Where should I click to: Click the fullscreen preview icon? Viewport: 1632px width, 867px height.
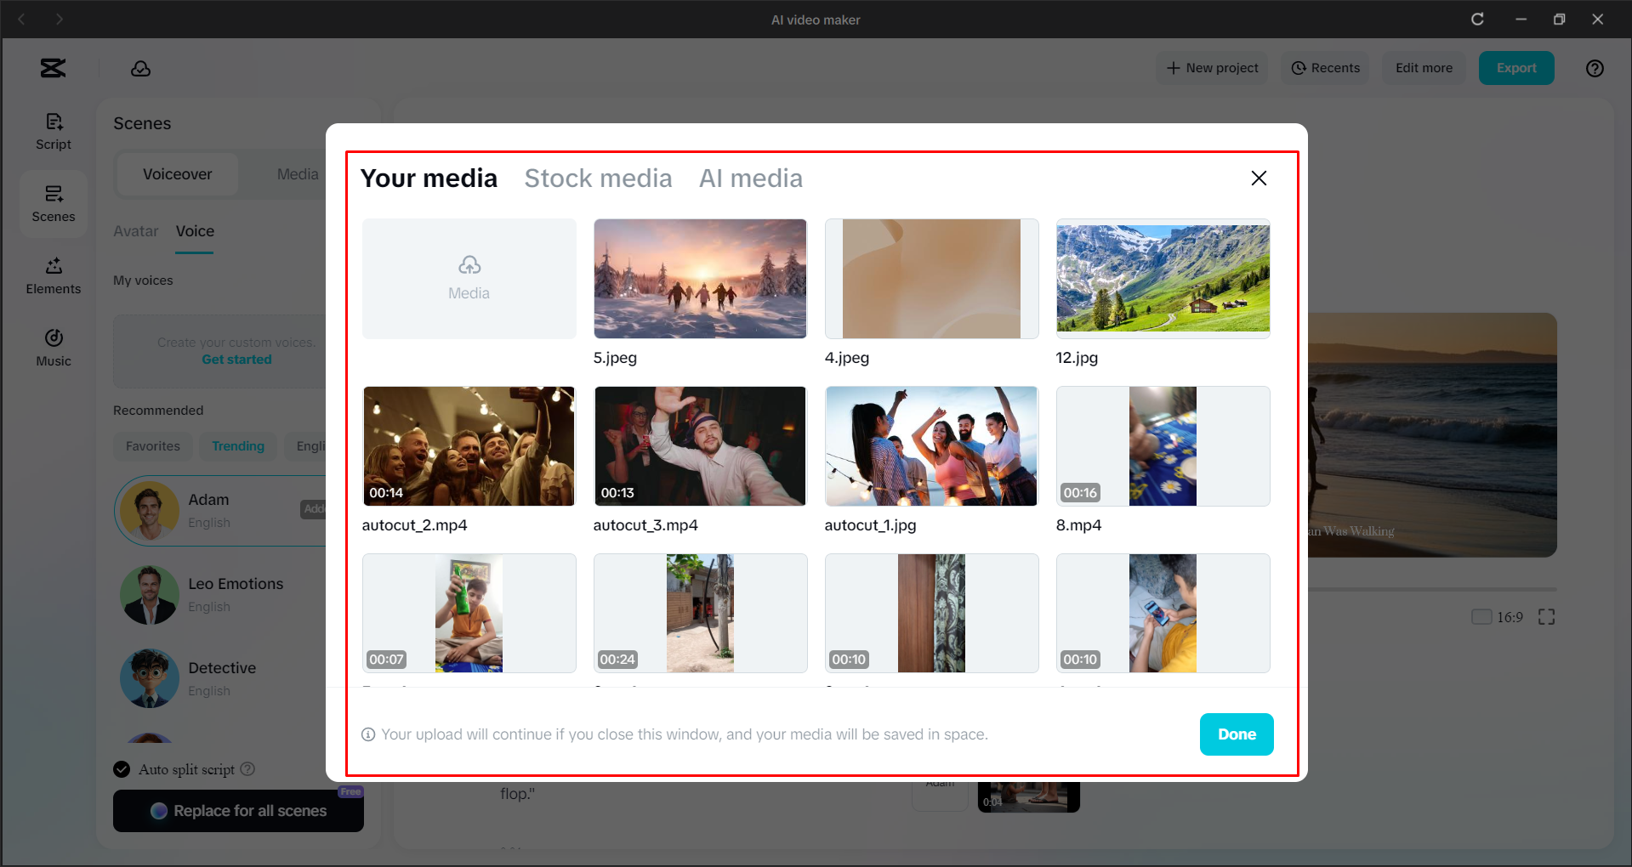coord(1546,617)
